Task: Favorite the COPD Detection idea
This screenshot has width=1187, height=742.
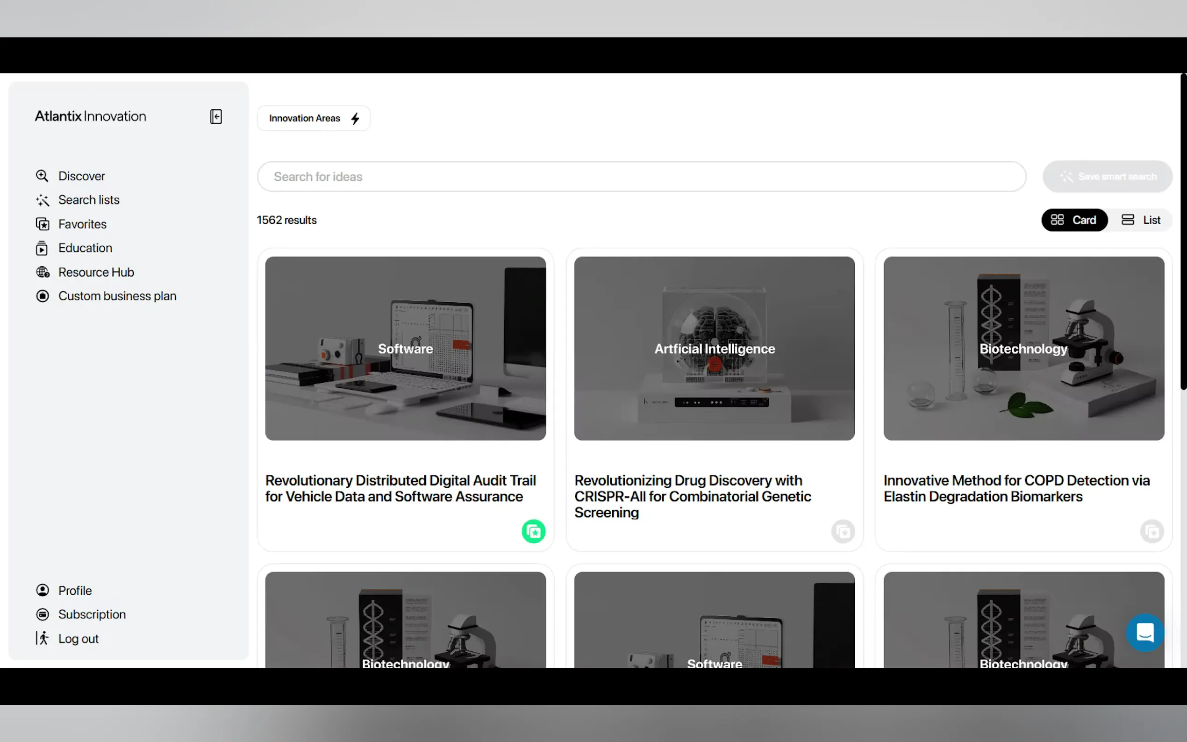Action: click(1151, 531)
